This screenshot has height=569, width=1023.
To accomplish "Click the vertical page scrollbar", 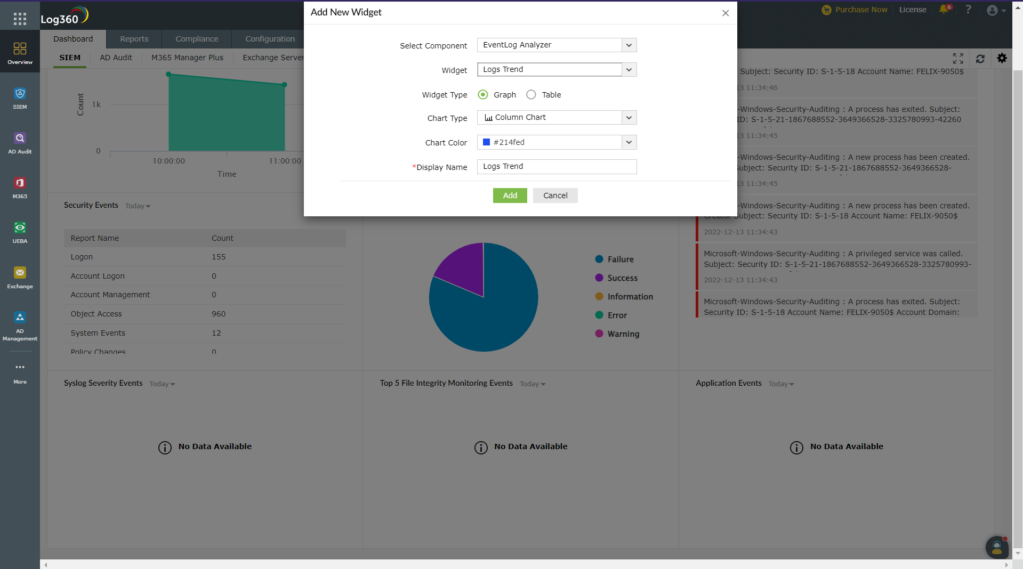I will click(x=1018, y=309).
